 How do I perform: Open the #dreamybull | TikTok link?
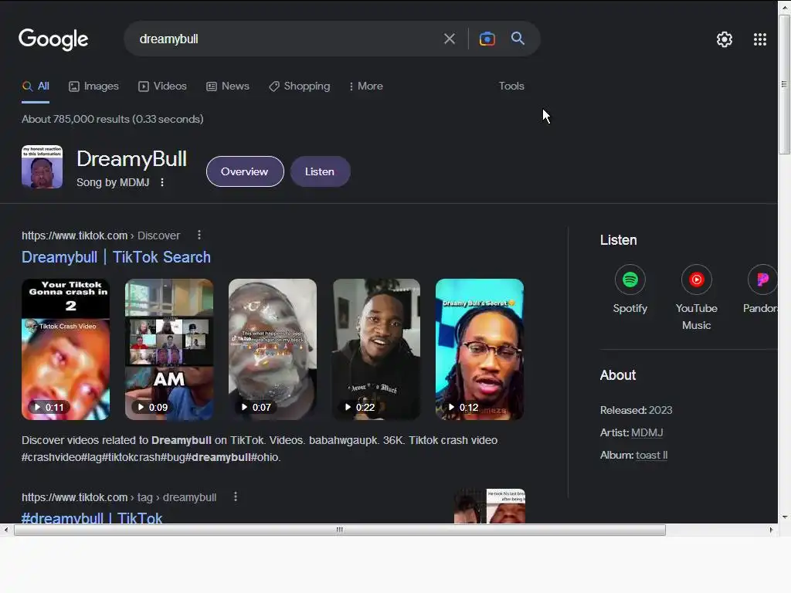point(92,518)
